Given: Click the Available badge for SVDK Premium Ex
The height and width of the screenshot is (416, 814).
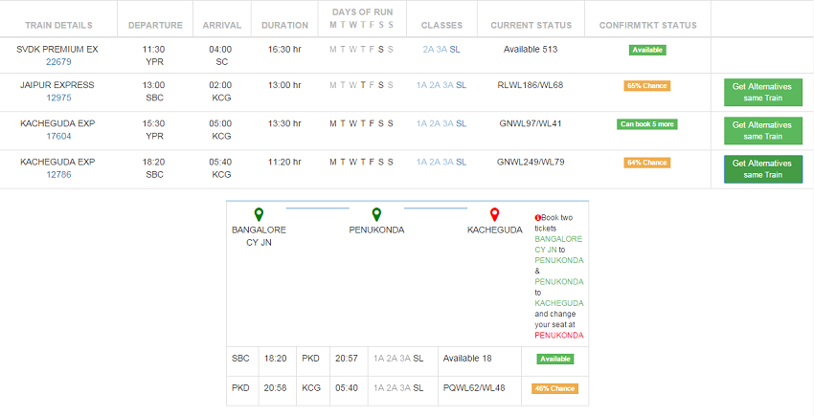Looking at the screenshot, I should point(647,50).
